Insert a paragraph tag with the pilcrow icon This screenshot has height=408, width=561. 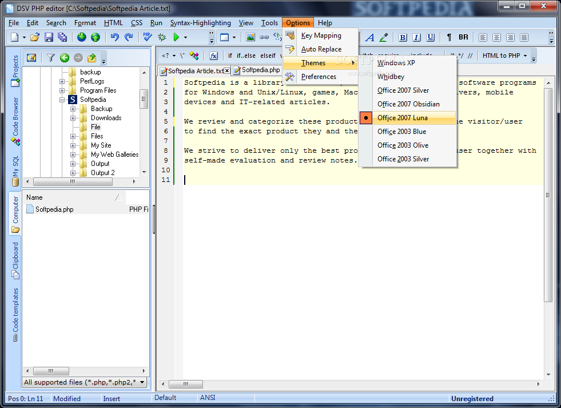(x=449, y=37)
